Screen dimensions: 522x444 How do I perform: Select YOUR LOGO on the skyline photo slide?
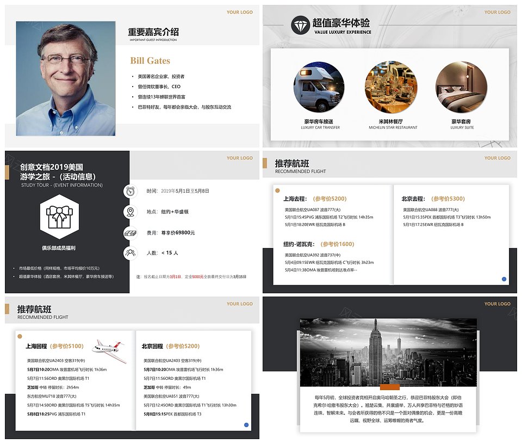(498, 304)
